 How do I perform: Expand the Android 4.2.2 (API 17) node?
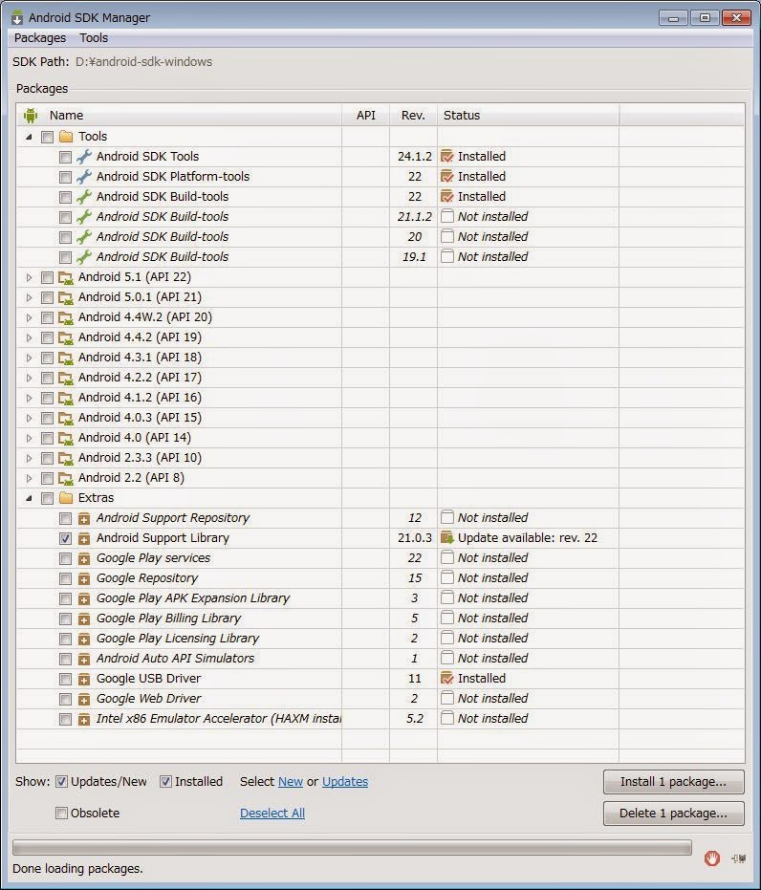coord(29,378)
